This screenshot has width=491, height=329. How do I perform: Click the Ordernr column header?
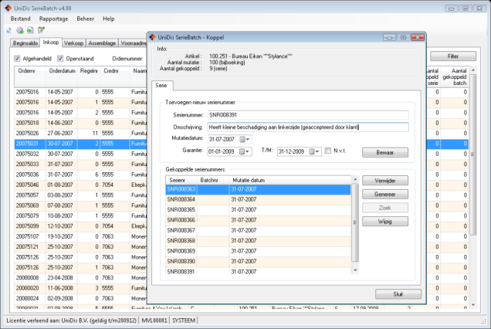(x=30, y=76)
